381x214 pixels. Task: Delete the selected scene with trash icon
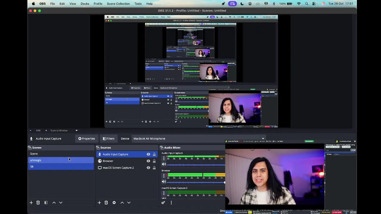[38, 202]
